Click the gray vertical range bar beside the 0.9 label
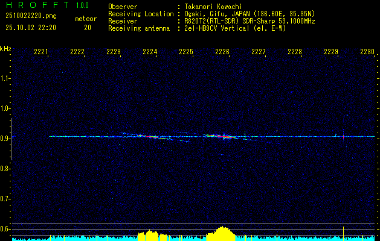This screenshot has height=241, width=380. tap(12, 139)
